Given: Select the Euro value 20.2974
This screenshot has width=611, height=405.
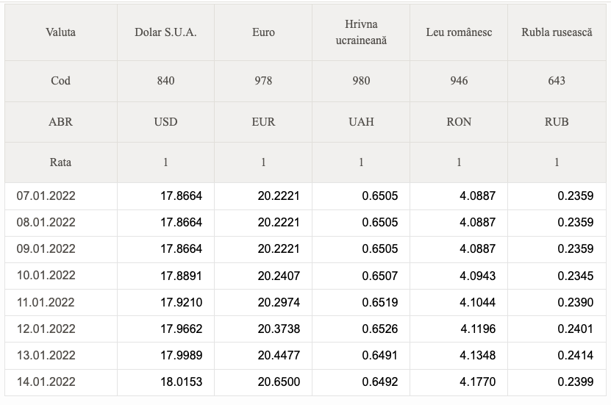Looking at the screenshot, I should [x=279, y=302].
